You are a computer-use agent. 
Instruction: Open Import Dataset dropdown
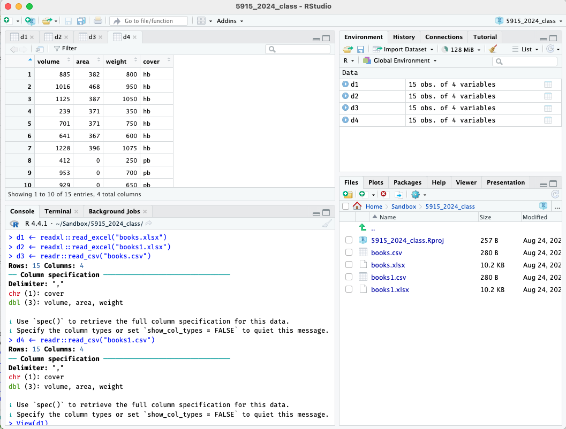(x=403, y=49)
